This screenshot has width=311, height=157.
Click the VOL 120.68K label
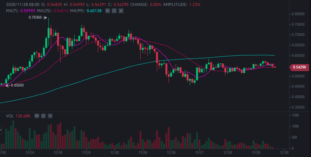pyautogui.click(x=18, y=116)
